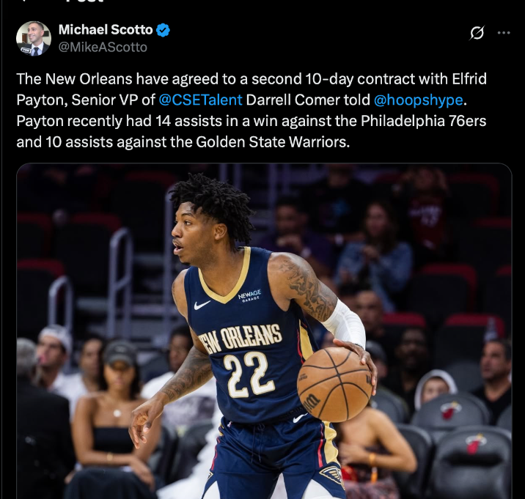This screenshot has height=499, width=525.
Task: Click the New Orleans text on jersey
Action: tap(240, 339)
